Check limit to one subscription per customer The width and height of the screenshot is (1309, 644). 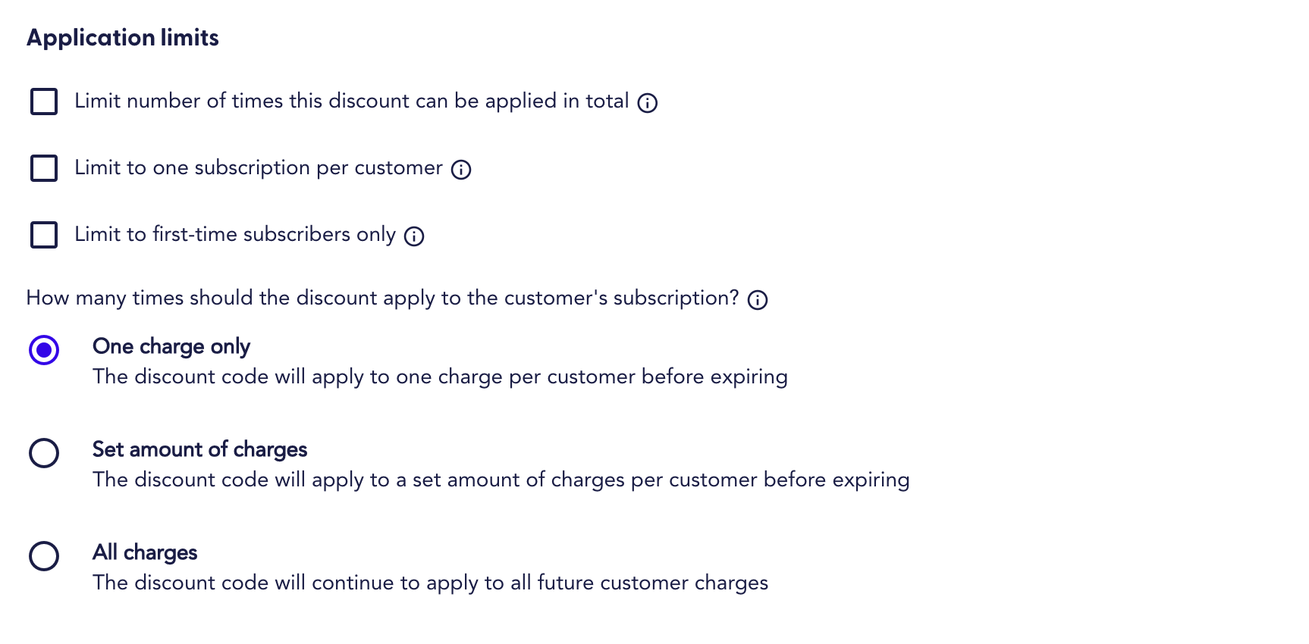pos(44,168)
